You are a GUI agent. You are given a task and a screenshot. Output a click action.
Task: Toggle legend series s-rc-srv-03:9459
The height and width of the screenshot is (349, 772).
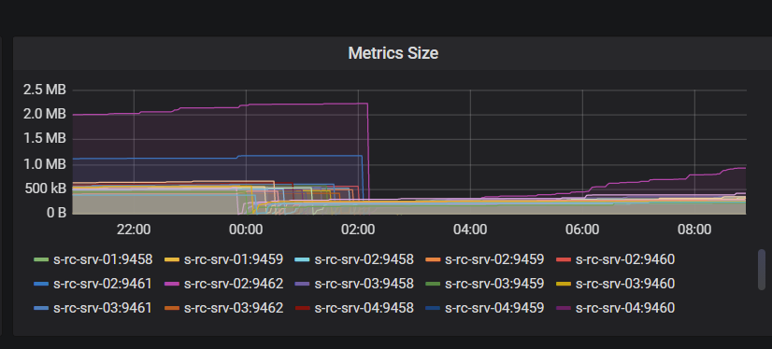pos(494,284)
